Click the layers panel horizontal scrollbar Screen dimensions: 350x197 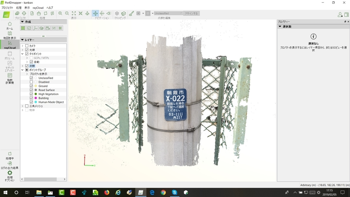click(40, 179)
